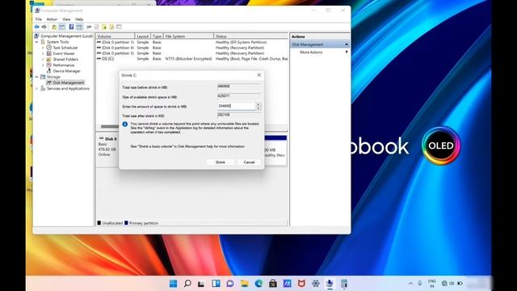This screenshot has width=517, height=291.
Task: Increase shrink amount with the up spinner
Action: tap(258, 104)
